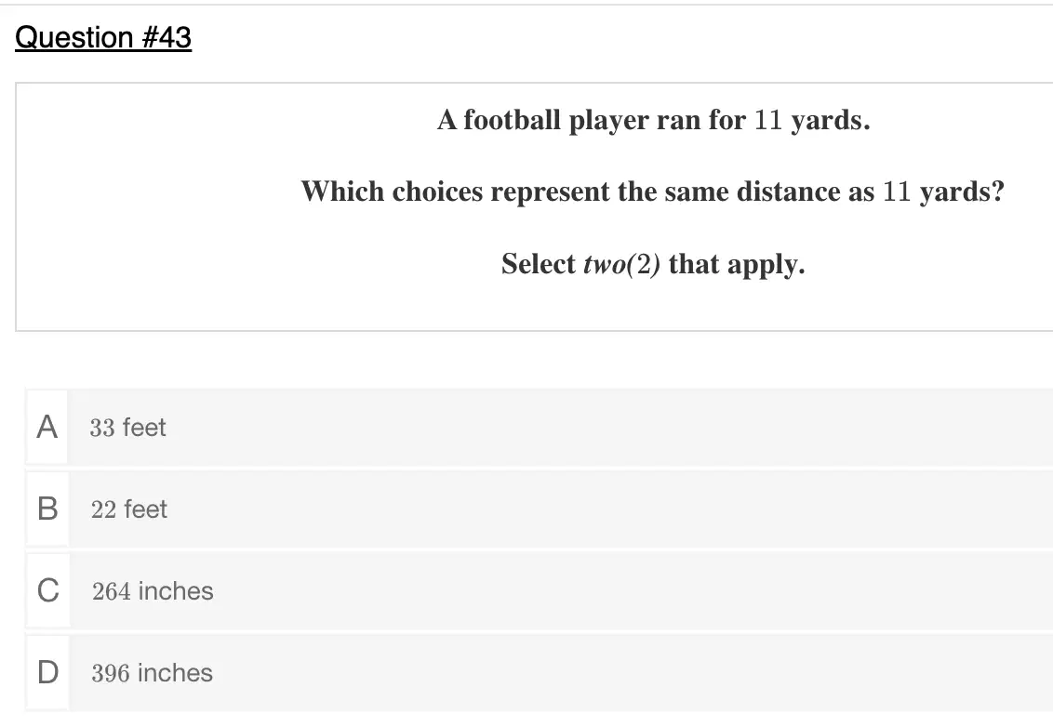Click the Question #43 heading link
The image size is (1053, 727).
tap(103, 37)
